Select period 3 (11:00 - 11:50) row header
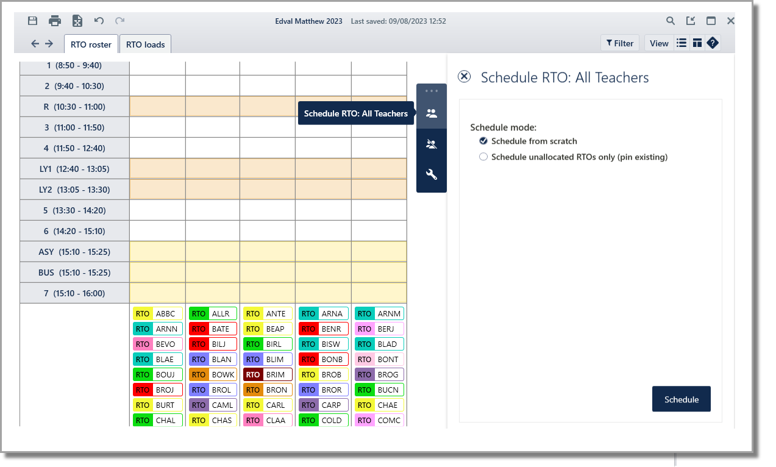 pyautogui.click(x=74, y=127)
